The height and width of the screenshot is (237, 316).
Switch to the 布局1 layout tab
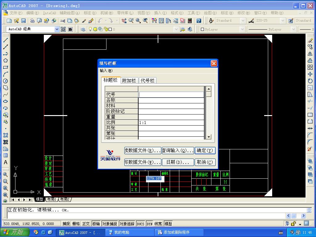pyautogui.click(x=52, y=199)
